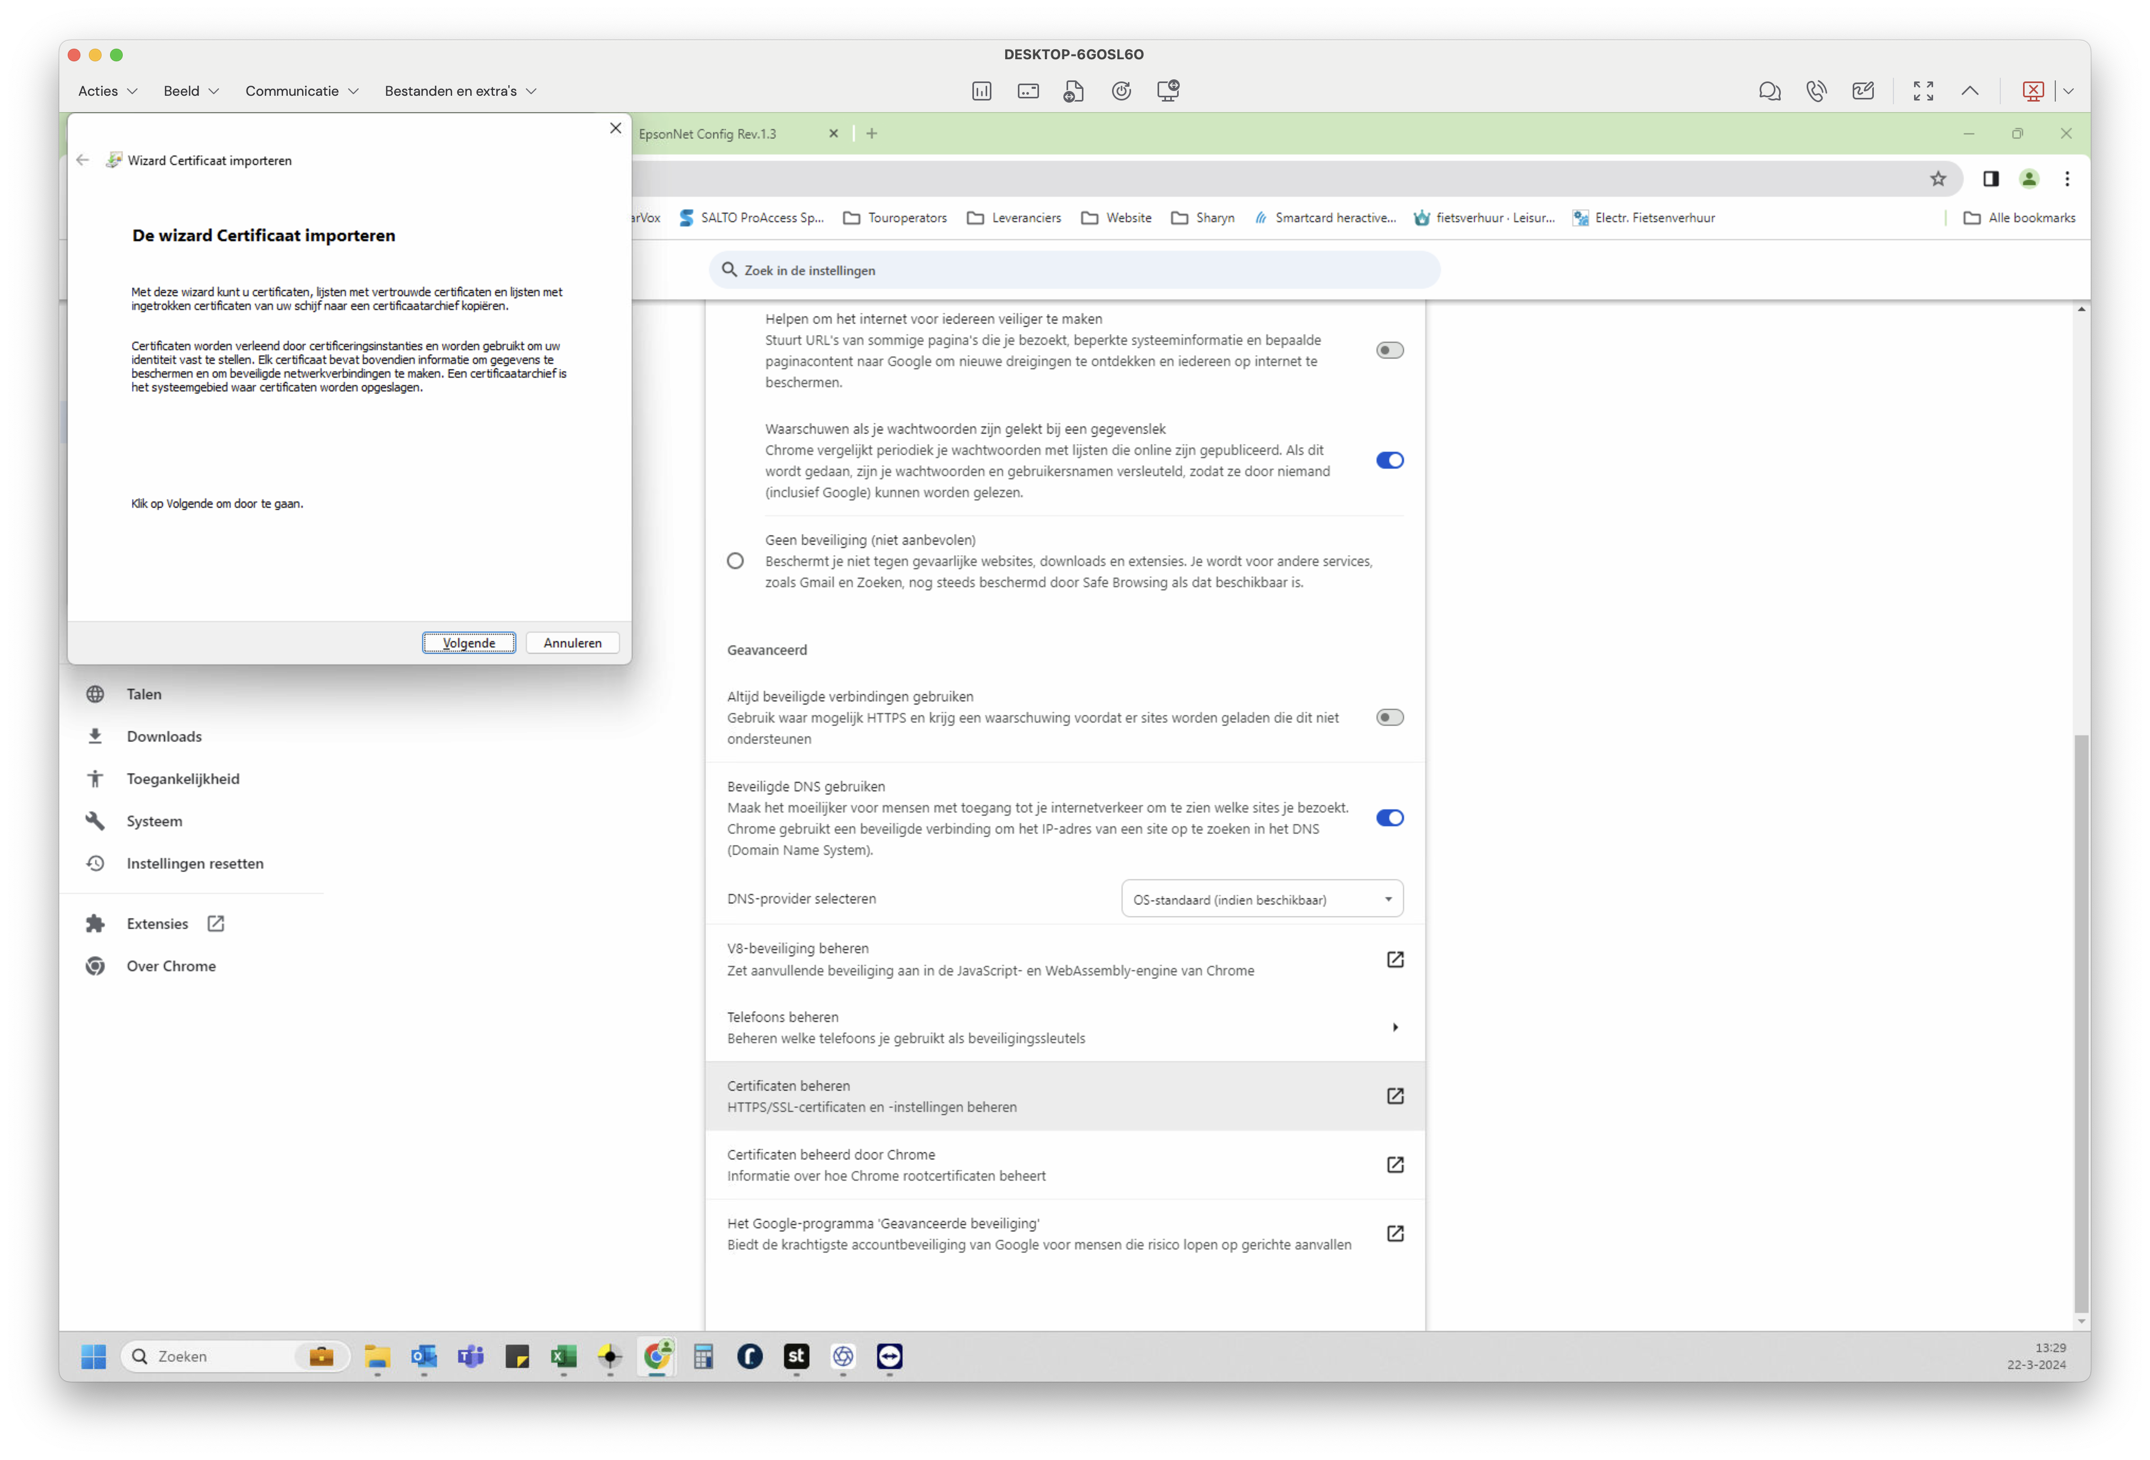
Task: Click the Zoek in de instellingen search field
Action: point(1074,270)
